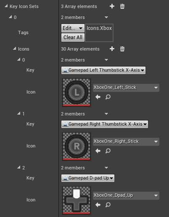Screen dimensions: 169x217
Task: Use selected asset arrow for XboxOne_Left_Stick
Action: pyautogui.click(x=98, y=97)
